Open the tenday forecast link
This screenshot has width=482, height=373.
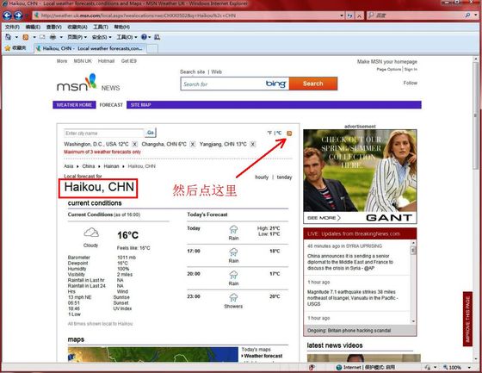(x=284, y=177)
